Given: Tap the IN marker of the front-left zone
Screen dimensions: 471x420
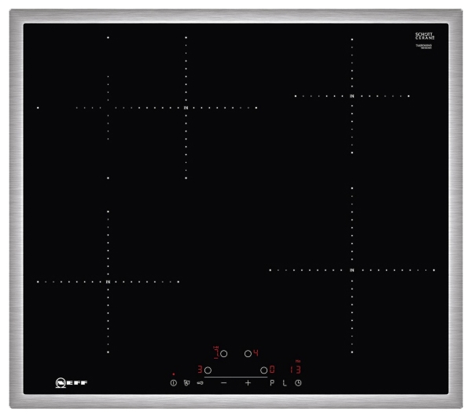Looking at the screenshot, I should click(108, 282).
